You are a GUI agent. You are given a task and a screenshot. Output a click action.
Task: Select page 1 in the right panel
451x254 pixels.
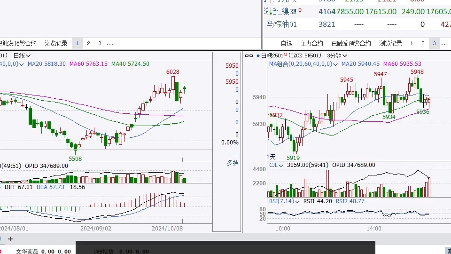(412, 43)
